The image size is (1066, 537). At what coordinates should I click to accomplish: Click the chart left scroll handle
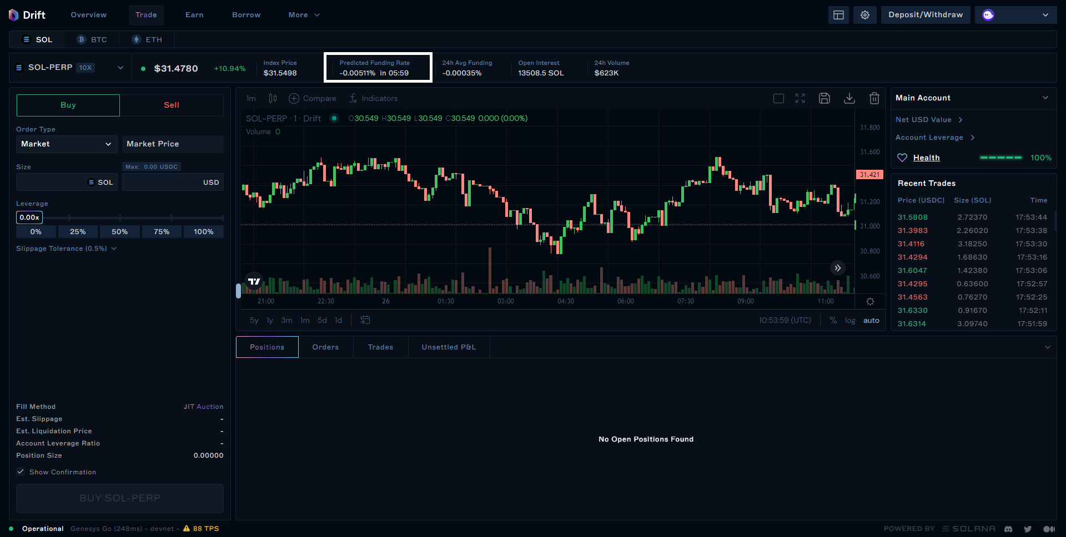click(239, 291)
